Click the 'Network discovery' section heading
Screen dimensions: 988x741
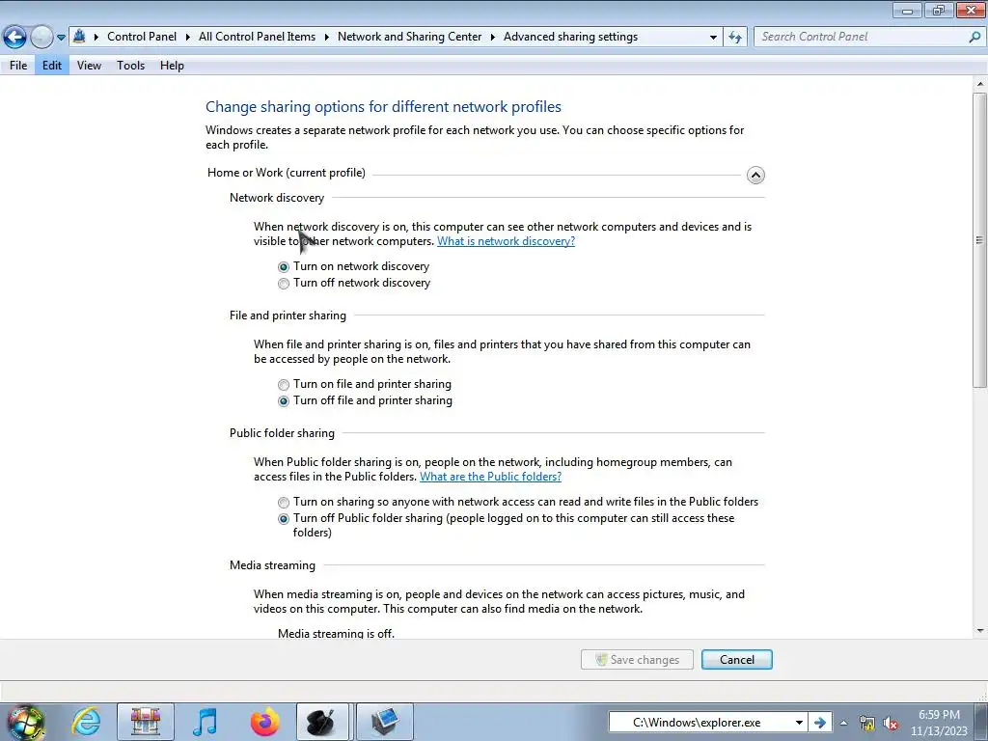tap(277, 198)
